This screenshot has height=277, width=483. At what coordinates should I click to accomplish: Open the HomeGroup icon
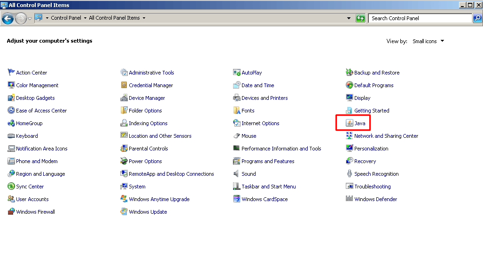(11, 123)
